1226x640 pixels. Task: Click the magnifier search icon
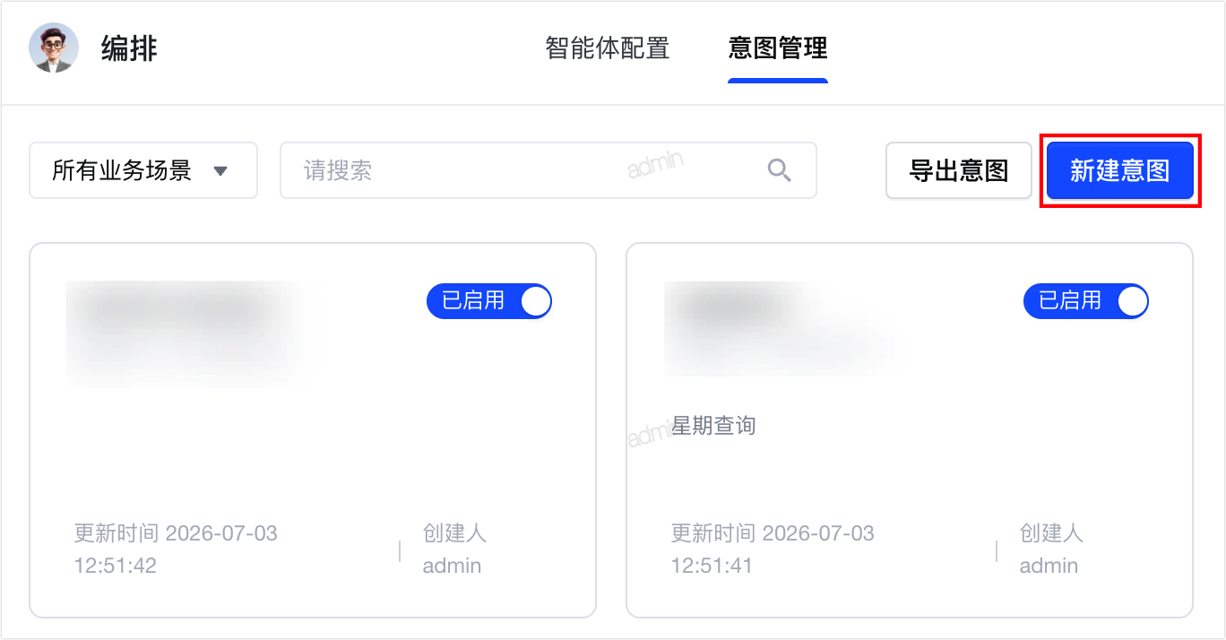tap(780, 170)
